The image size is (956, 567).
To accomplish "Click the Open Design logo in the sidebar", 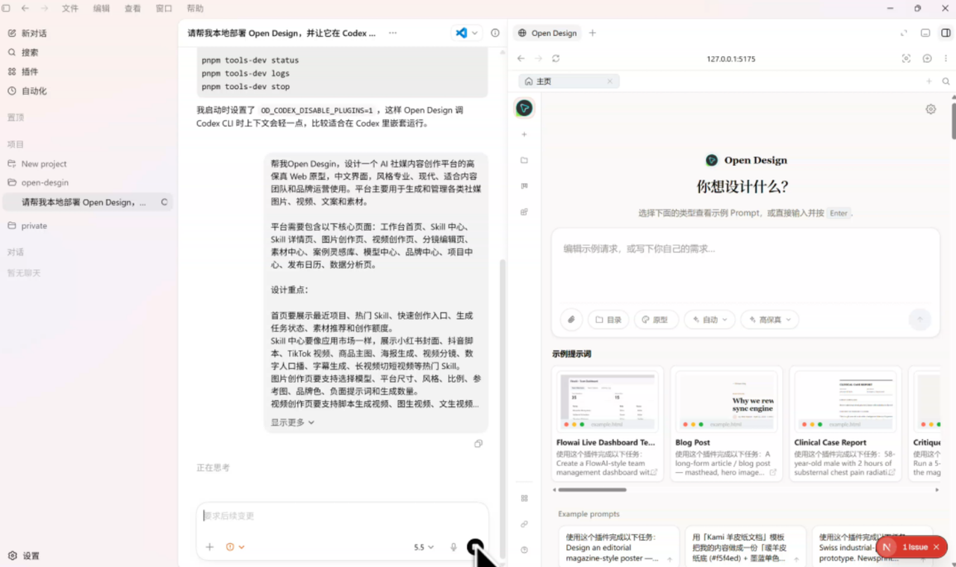I will click(x=524, y=108).
